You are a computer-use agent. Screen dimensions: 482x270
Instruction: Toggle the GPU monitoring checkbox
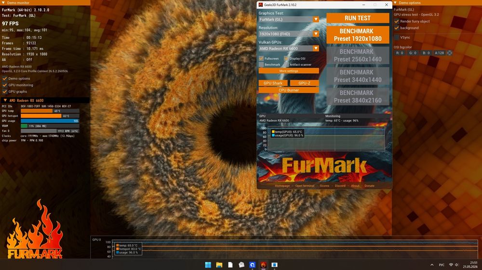tap(5, 85)
